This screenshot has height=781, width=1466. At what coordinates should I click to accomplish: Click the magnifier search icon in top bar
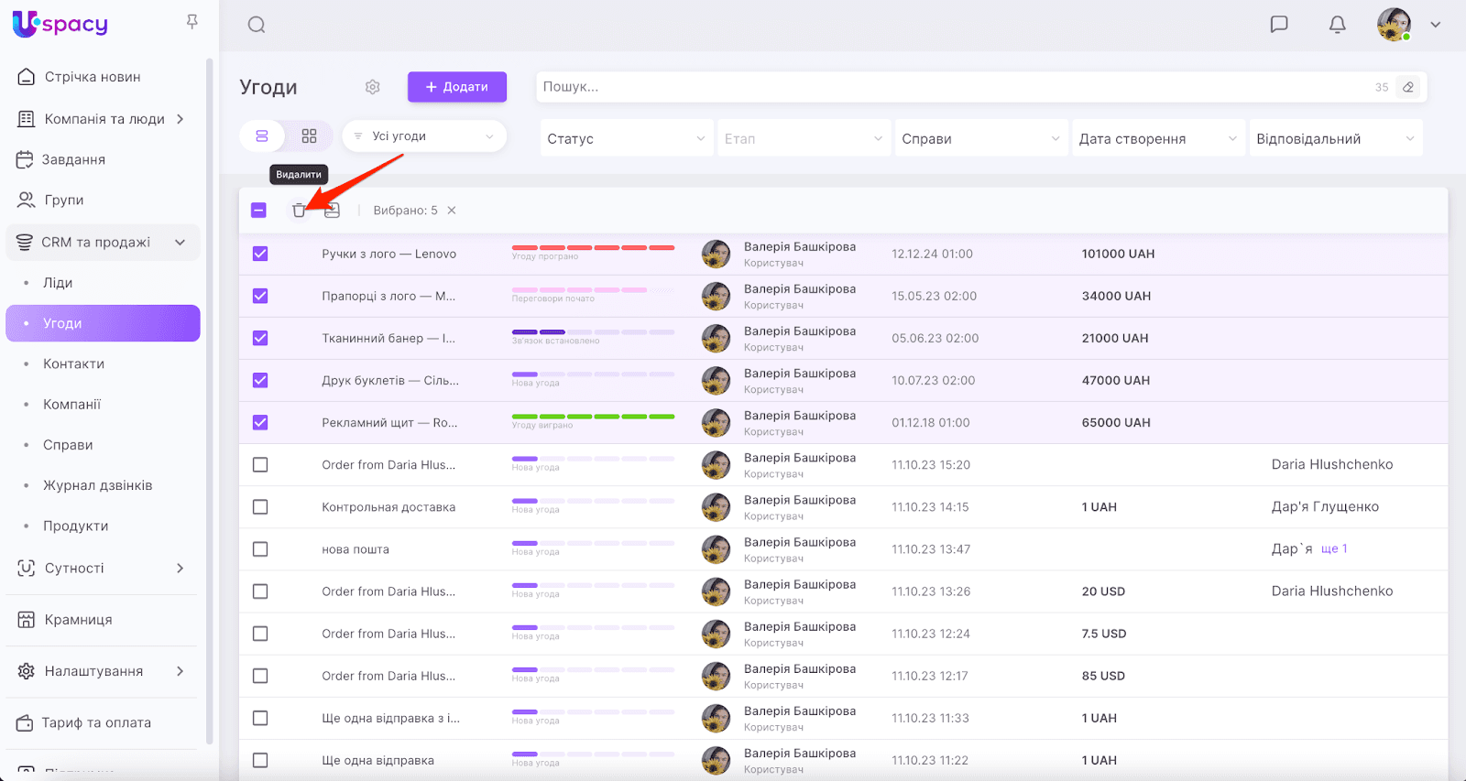[x=257, y=25]
